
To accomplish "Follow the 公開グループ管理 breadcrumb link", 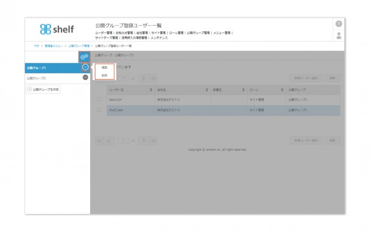I will pos(79,46).
